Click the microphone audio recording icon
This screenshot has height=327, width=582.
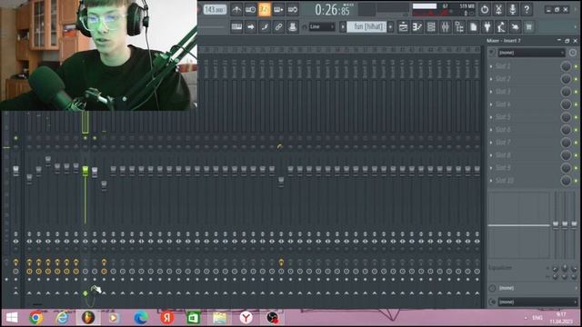[x=513, y=10]
